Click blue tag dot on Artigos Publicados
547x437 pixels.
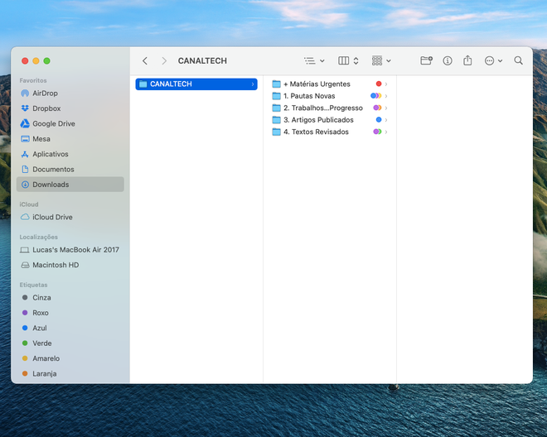tap(379, 119)
